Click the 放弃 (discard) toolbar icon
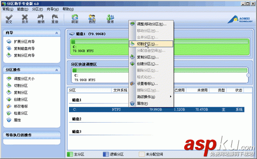Screen dimensions: 257x159 (25, 19)
